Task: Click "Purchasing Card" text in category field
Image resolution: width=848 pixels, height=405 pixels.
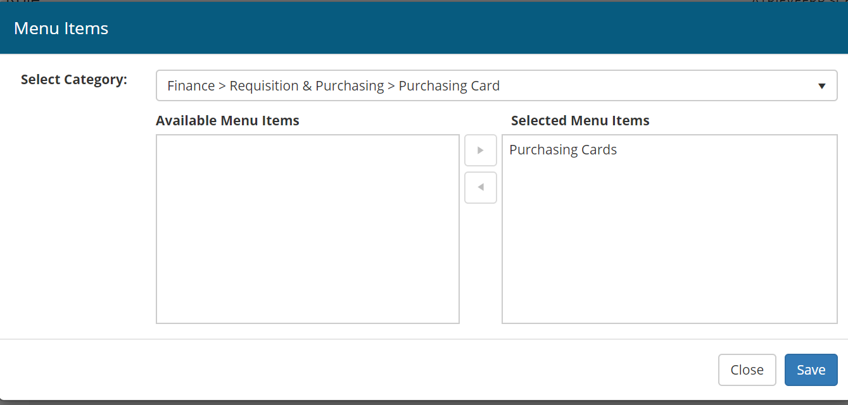Action: coord(449,86)
